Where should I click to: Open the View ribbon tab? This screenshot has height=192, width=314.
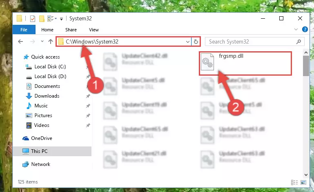point(94,30)
